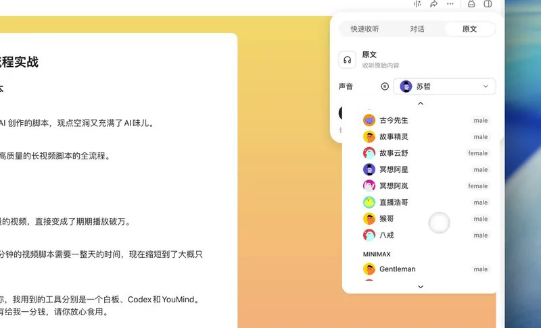Click the 直播浩哥 avatar icon

point(369,202)
